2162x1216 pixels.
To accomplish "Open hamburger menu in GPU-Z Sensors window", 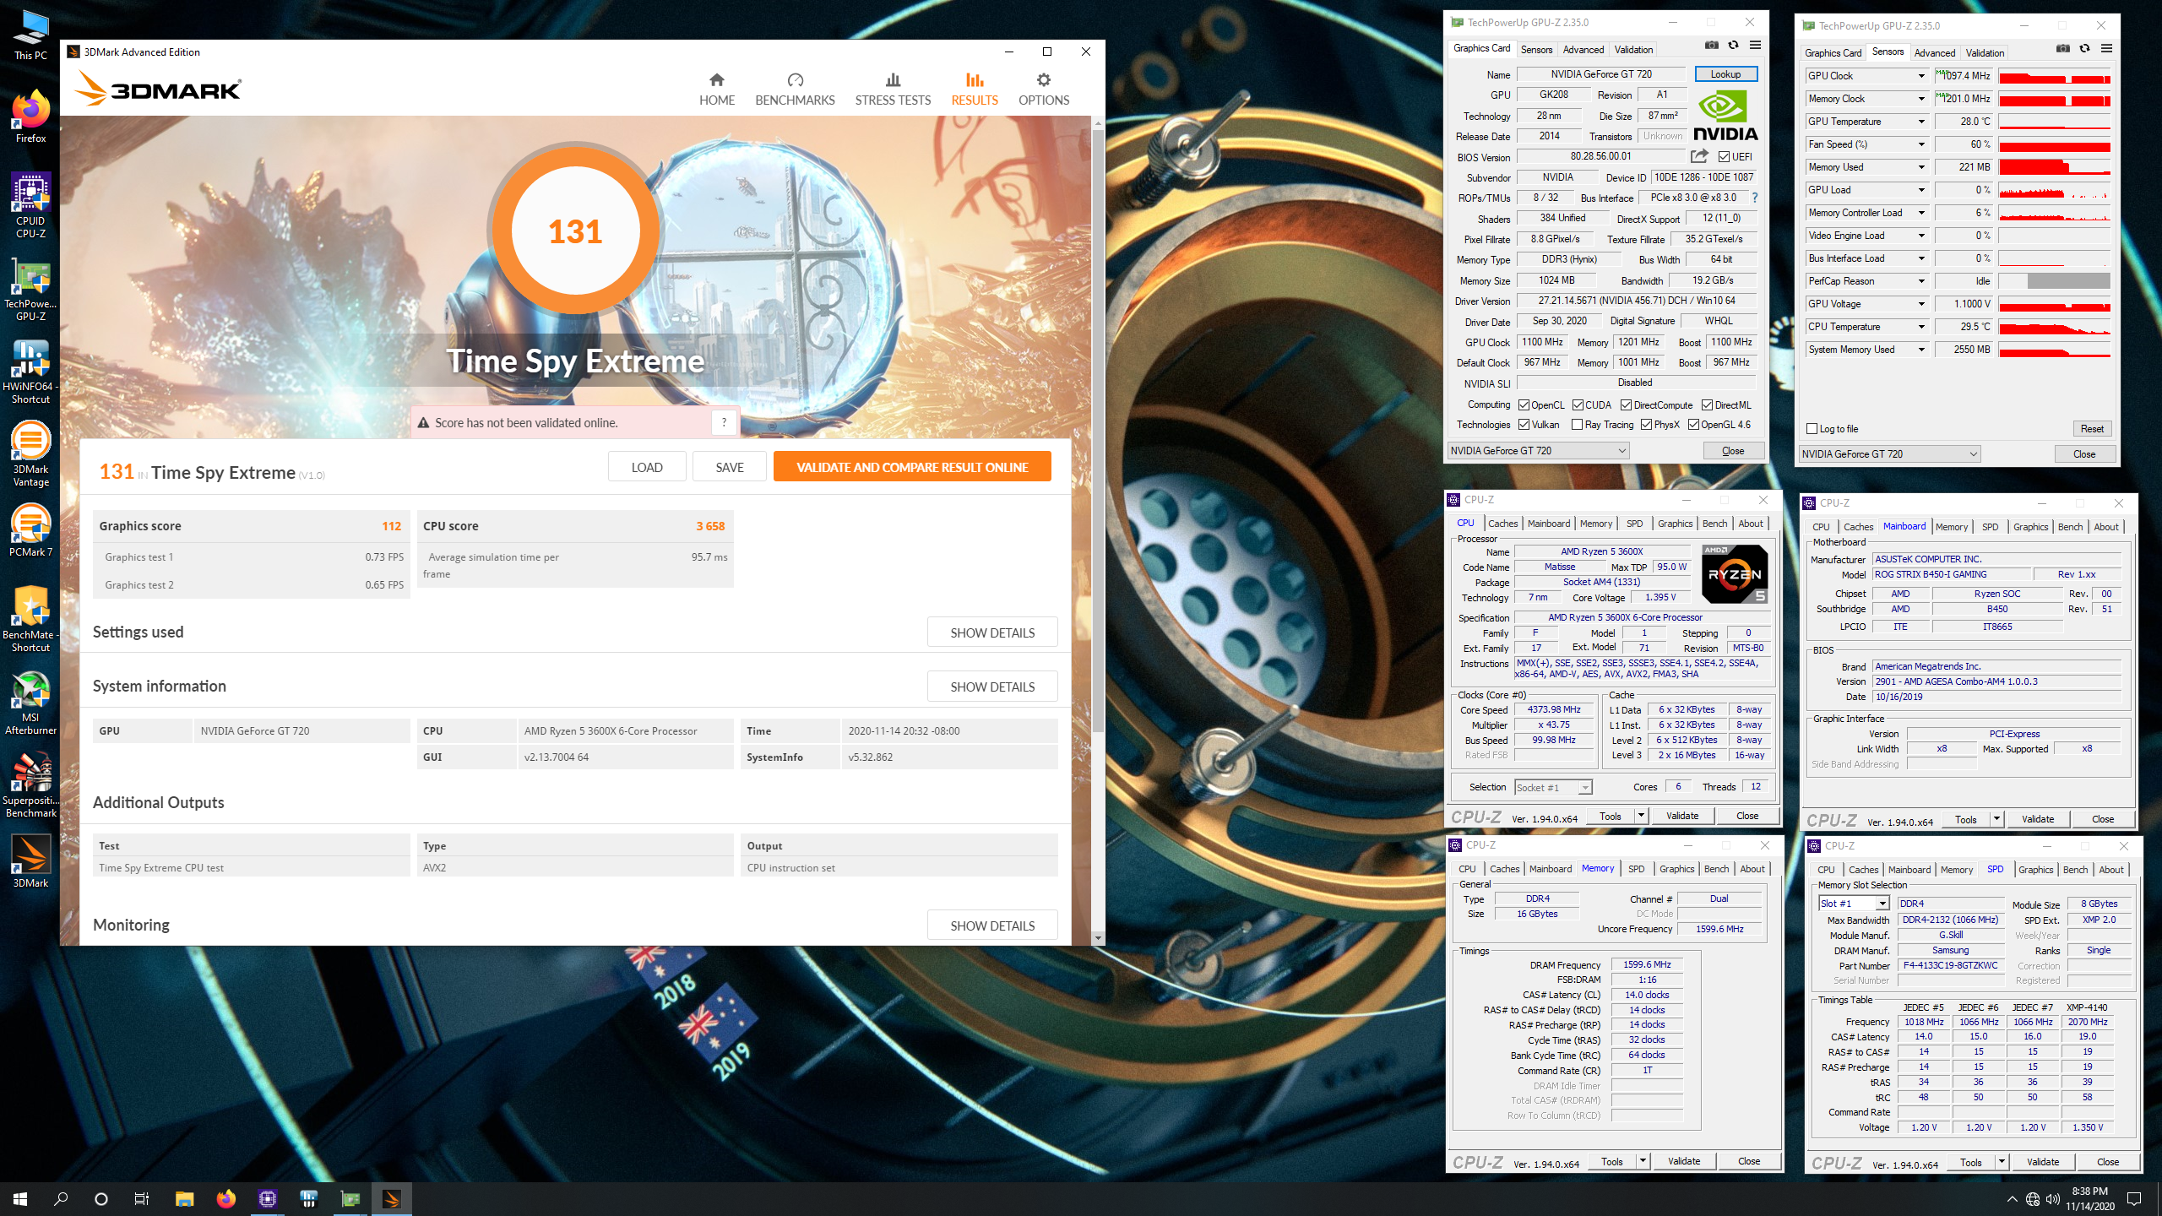I will click(x=2106, y=49).
